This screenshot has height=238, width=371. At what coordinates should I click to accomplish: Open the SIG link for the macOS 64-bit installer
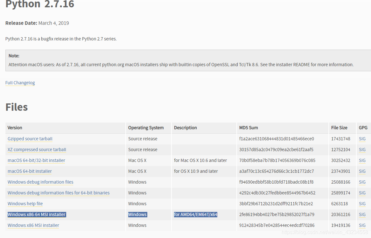pos(362,171)
